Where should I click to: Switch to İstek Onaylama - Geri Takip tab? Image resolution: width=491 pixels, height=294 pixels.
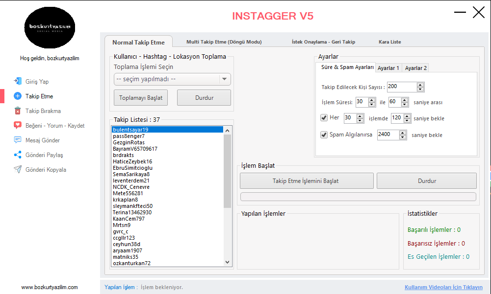323,42
